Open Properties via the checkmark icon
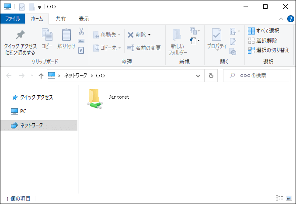The image size is (296, 204). pos(216,36)
